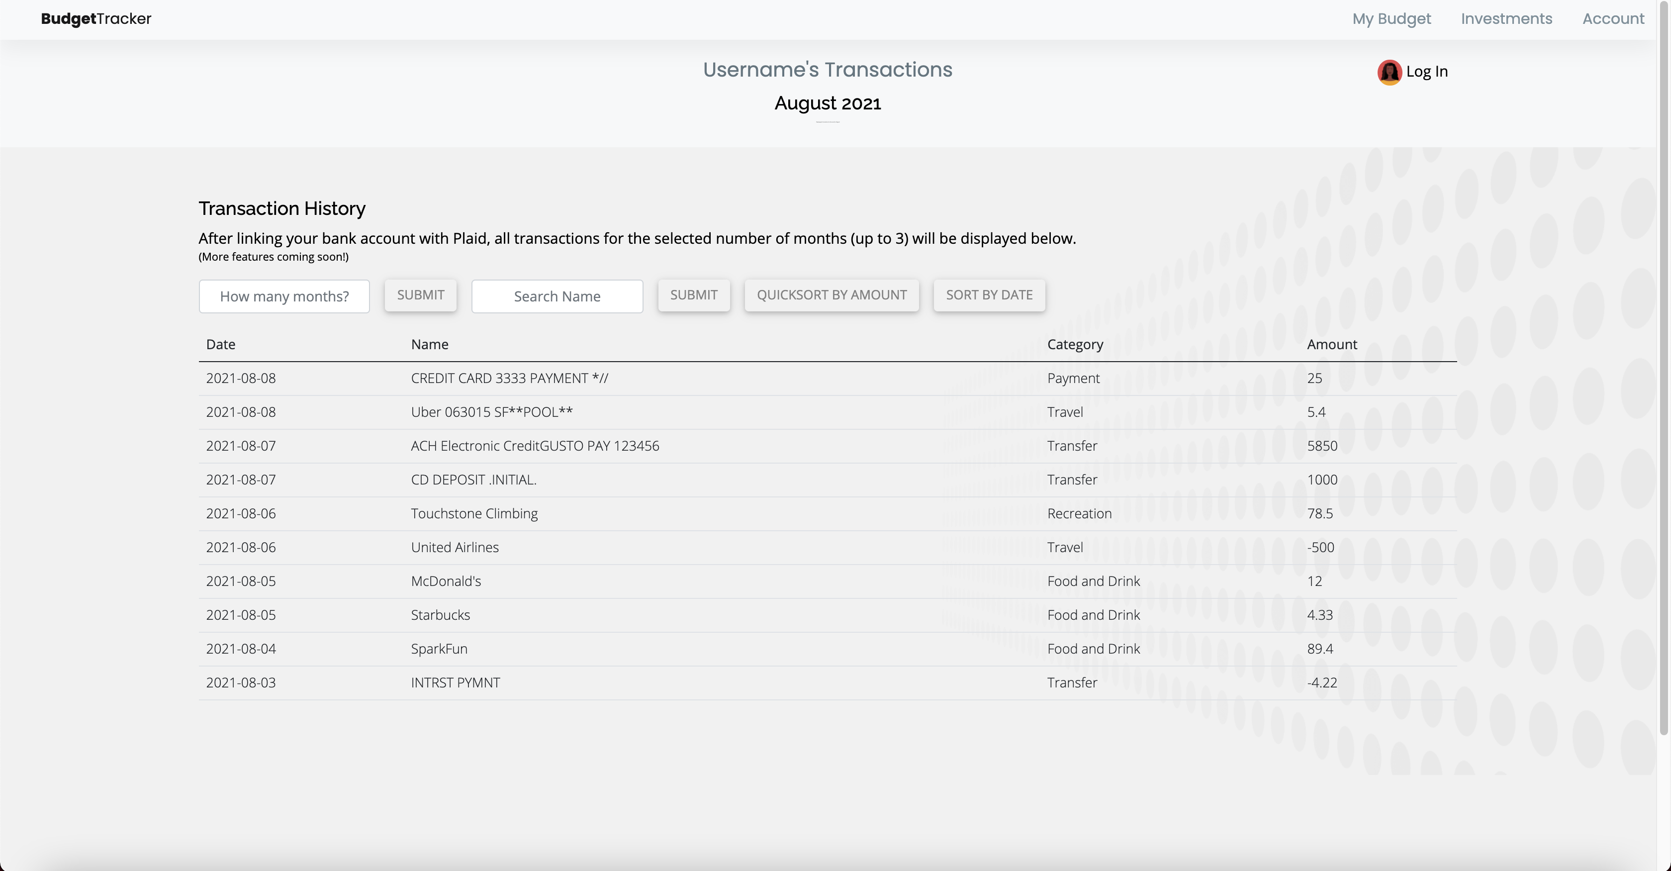Select the Touchstone Climbing transaction
The image size is (1671, 871).
click(474, 513)
